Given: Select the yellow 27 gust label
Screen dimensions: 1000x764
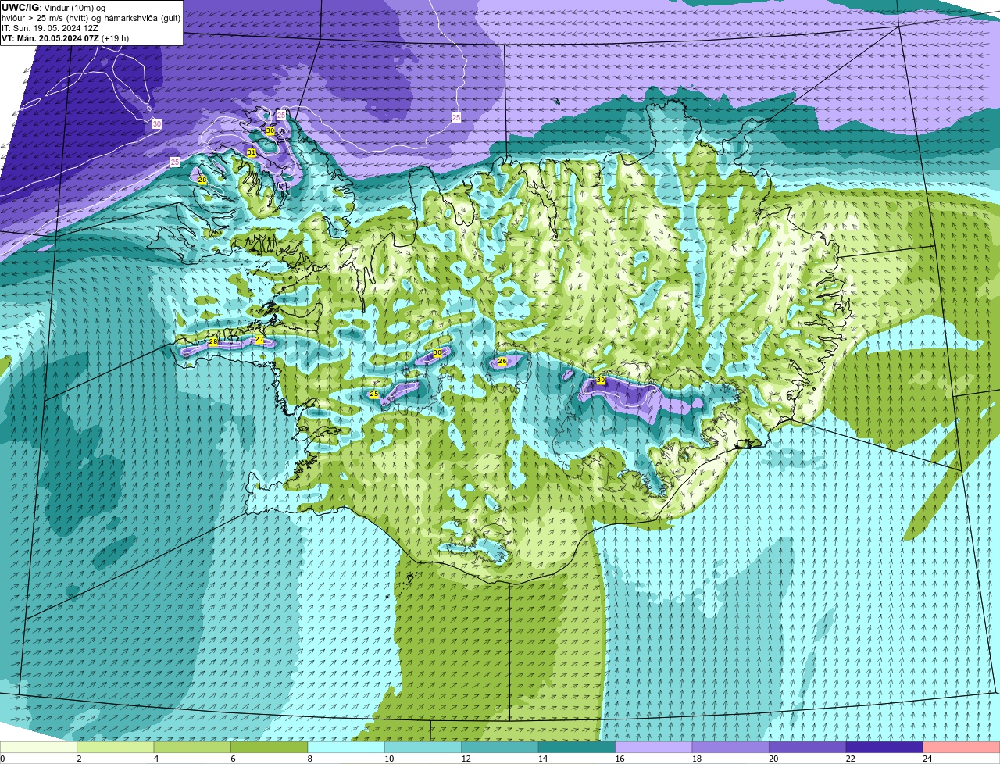Looking at the screenshot, I should [x=259, y=339].
